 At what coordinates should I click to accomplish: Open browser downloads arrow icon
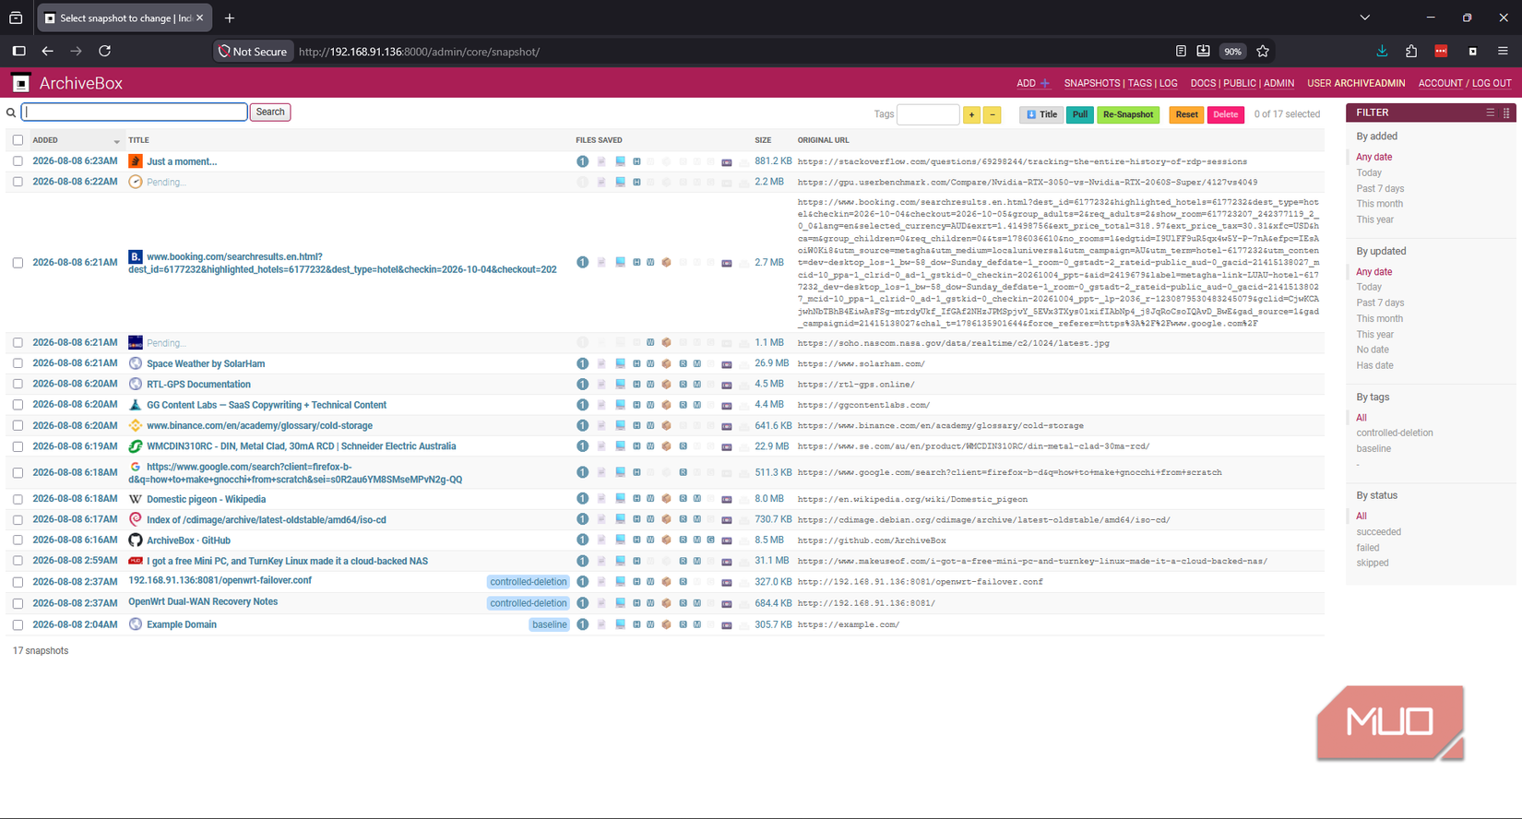(1382, 52)
